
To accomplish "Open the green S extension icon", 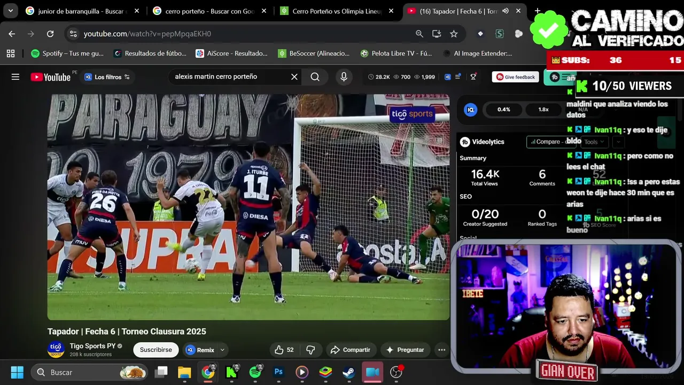I will 500,34.
